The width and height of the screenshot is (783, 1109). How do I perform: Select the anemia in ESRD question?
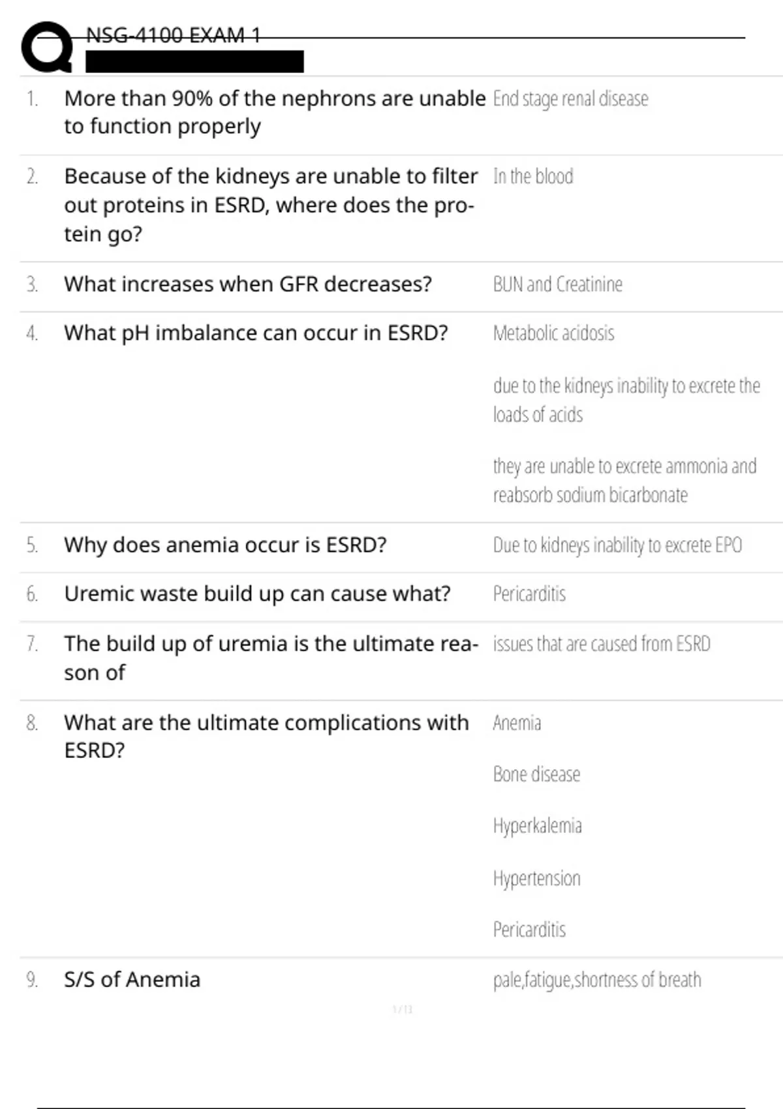(x=225, y=545)
